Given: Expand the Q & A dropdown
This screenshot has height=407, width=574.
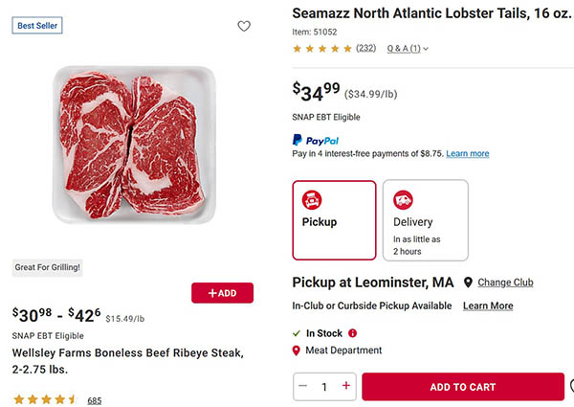Looking at the screenshot, I should 408,48.
